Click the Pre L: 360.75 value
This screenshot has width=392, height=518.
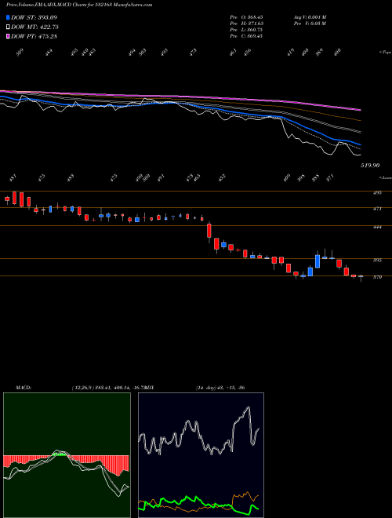[x=246, y=30]
